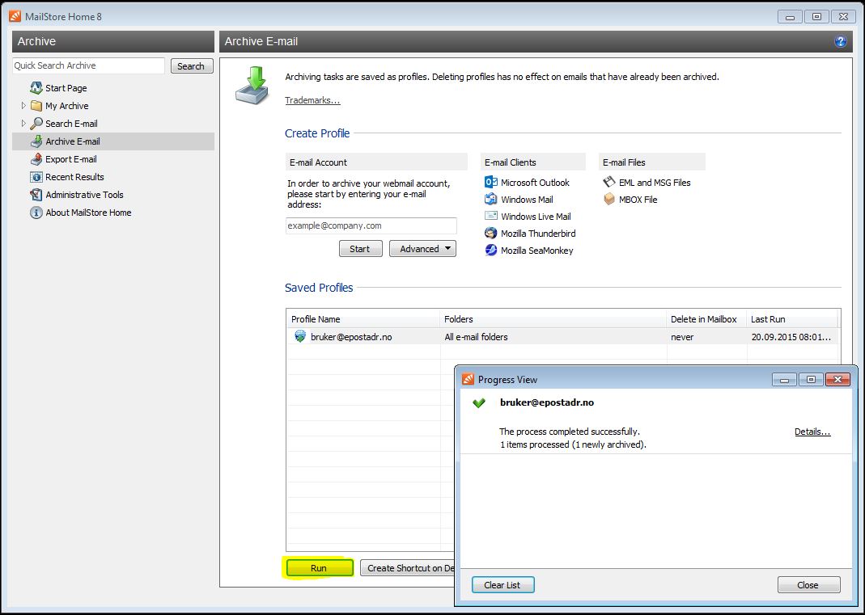Click the large archive download arrow icon
This screenshot has width=865, height=615.
pyautogui.click(x=252, y=86)
